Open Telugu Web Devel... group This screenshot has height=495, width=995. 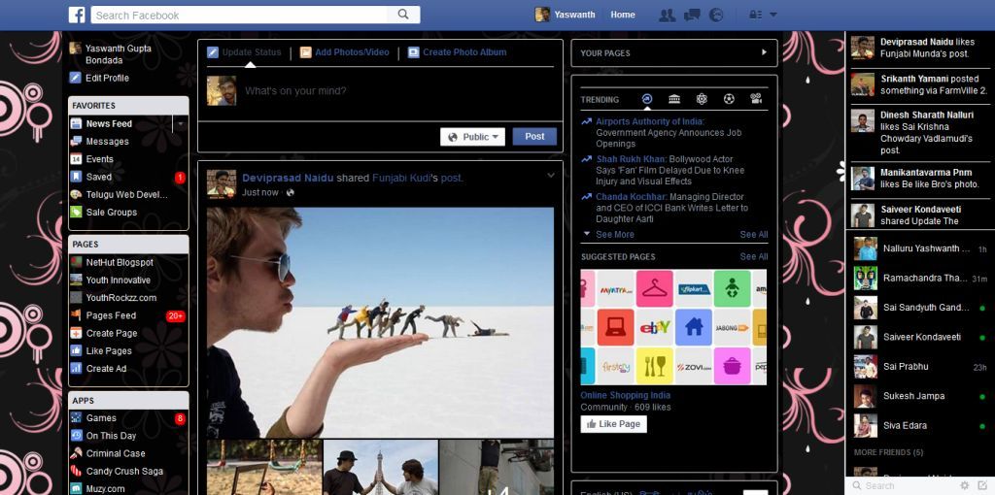pyautogui.click(x=120, y=194)
